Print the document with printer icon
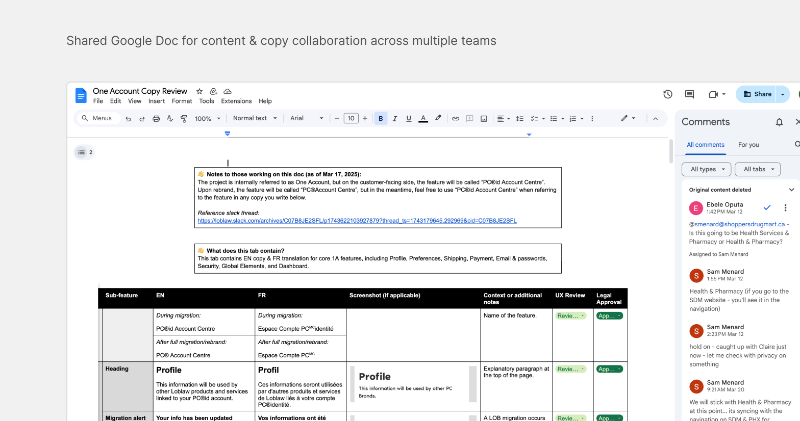 tap(156, 118)
